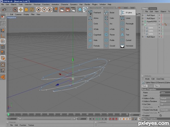The image size is (170, 127).
Task: Open the Use Color dropdown
Action: tap(165, 104)
